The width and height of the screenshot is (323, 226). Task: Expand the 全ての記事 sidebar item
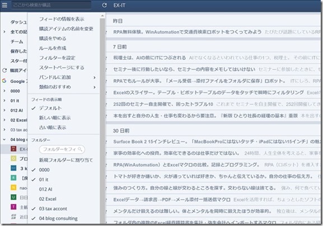4,32
